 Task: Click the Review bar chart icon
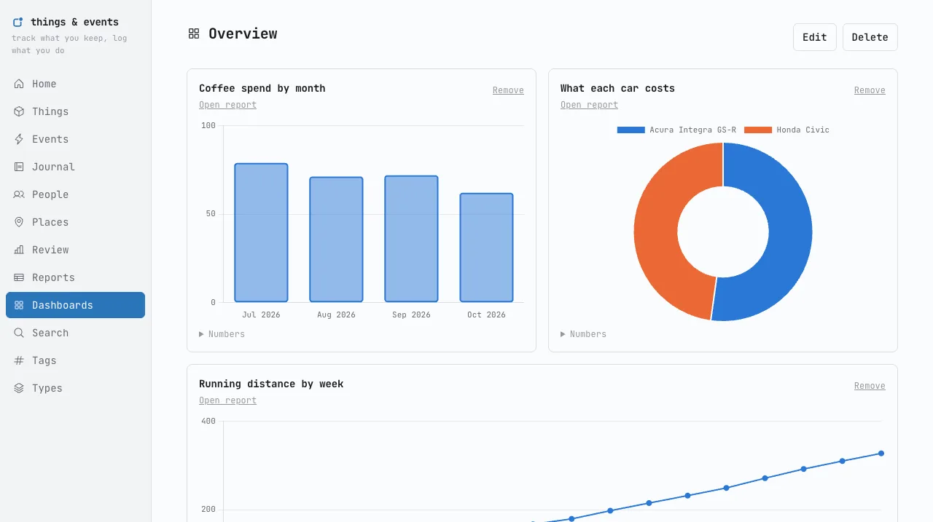(19, 250)
